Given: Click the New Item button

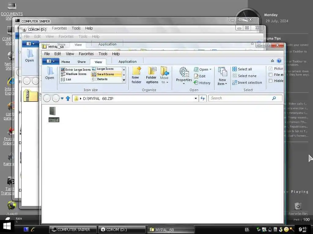Looking at the screenshot, I should tap(222, 76).
